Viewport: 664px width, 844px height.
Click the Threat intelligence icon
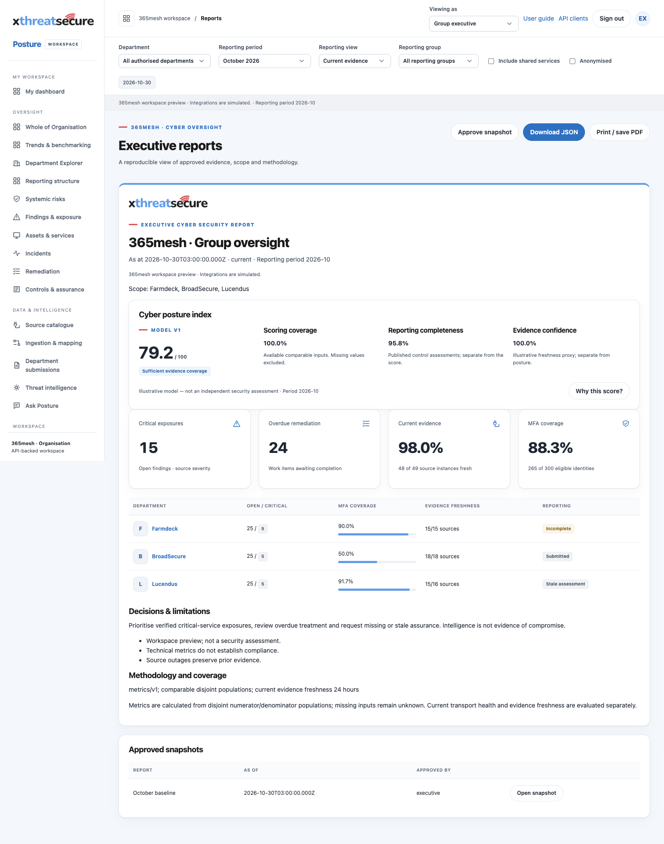17,388
